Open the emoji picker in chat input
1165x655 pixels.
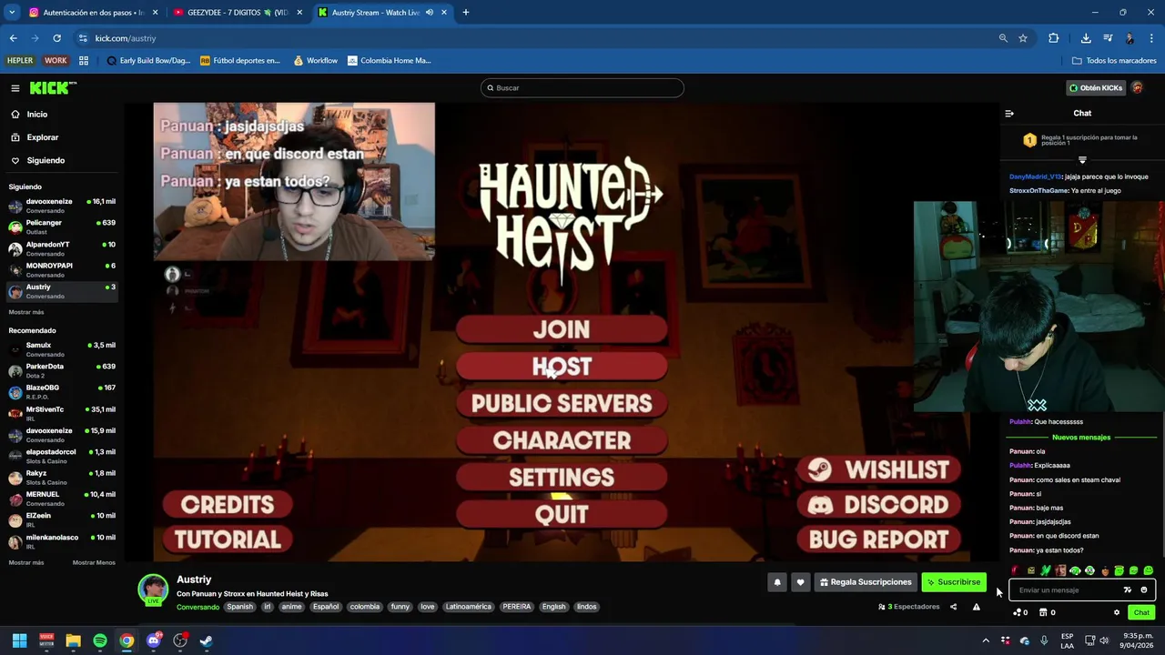[x=1144, y=590]
